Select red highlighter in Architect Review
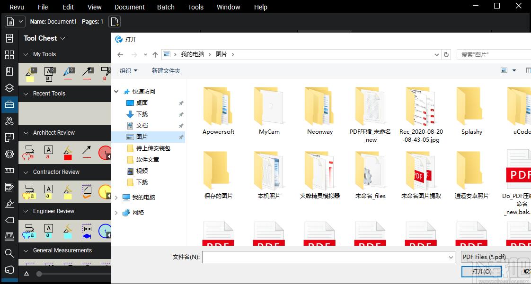 click(x=68, y=153)
